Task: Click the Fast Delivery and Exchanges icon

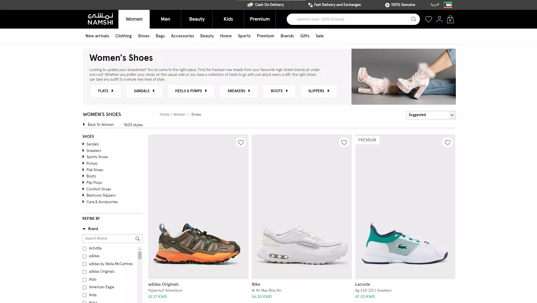Action: click(x=310, y=5)
